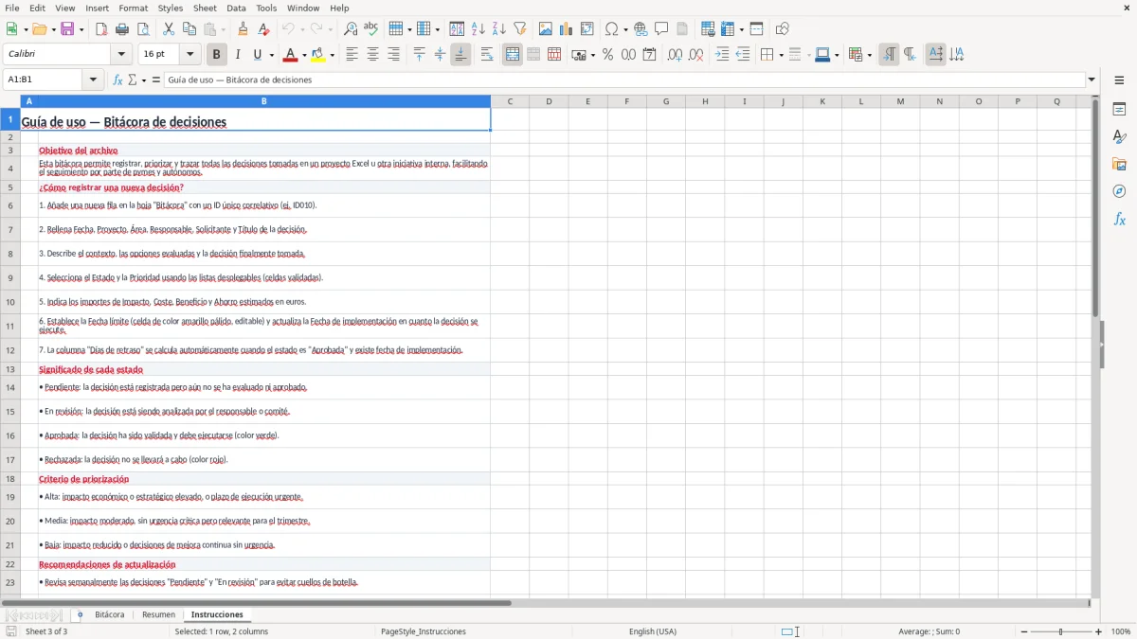The height and width of the screenshot is (639, 1137).
Task: Switch to the Resumen sheet tab
Action: tap(158, 615)
